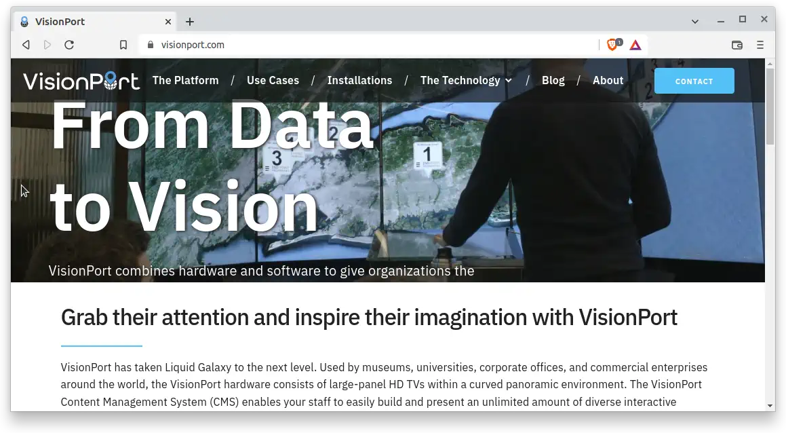Bookmark this page with the bookmark icon
786x433 pixels.
[x=123, y=45]
